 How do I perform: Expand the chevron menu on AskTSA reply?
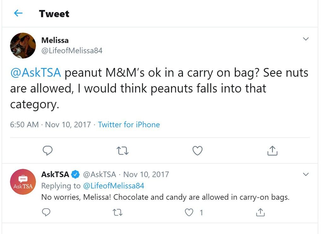[306, 174]
